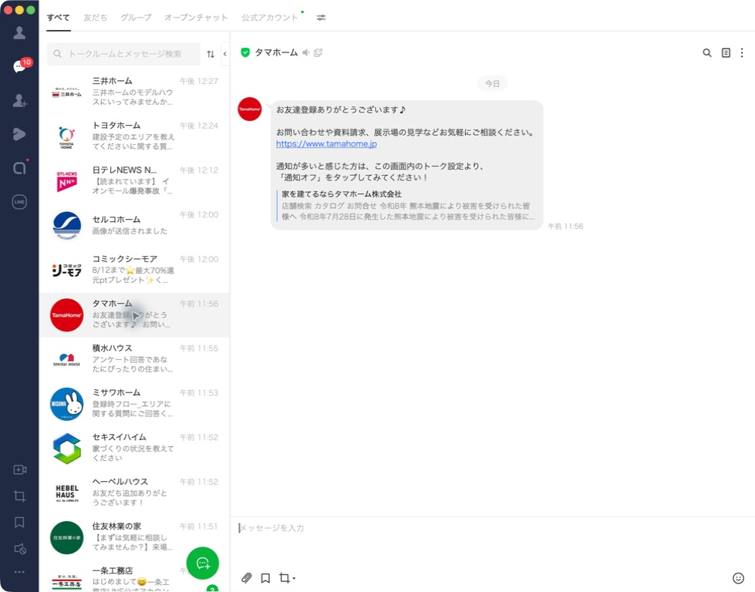Click the Keep bookmark icon below message box
755x592 pixels.
tap(265, 577)
